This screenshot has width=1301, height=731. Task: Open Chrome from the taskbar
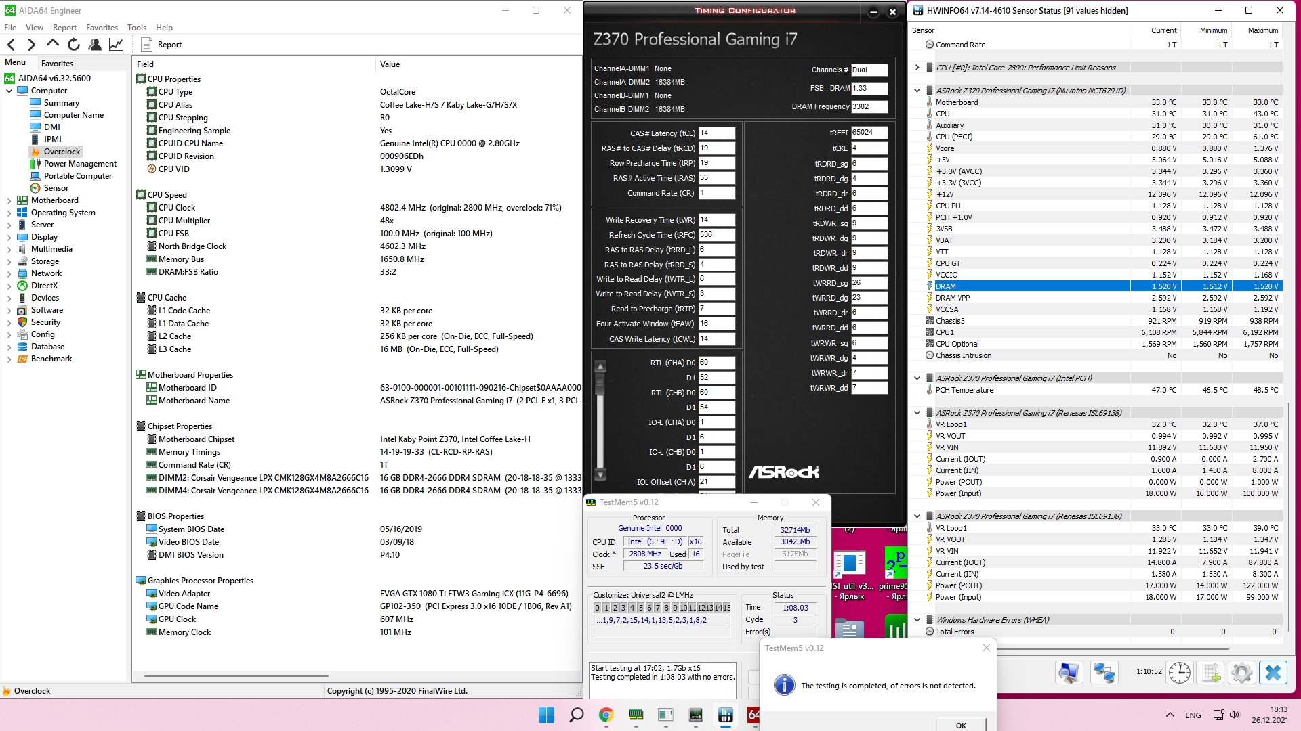pyautogui.click(x=606, y=715)
